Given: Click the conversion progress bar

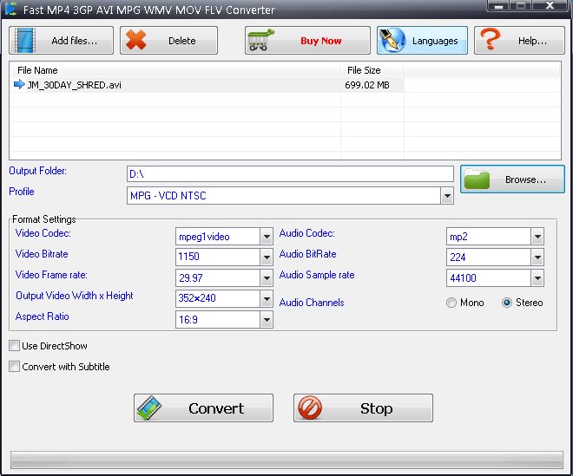Looking at the screenshot, I should click(286, 460).
